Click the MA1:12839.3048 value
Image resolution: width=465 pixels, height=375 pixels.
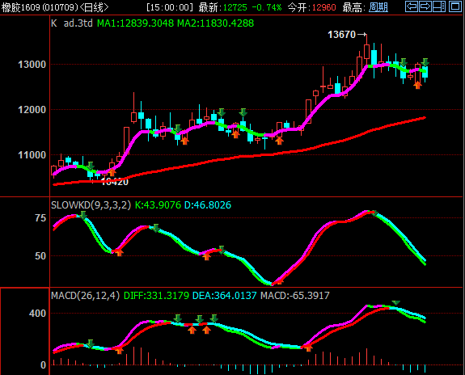(x=136, y=23)
